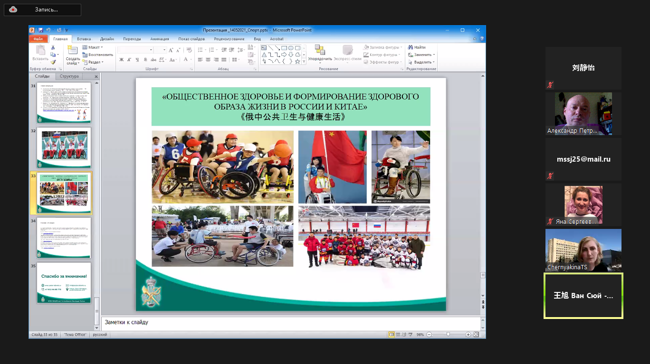Toggle Italic (К) formatting

point(130,60)
